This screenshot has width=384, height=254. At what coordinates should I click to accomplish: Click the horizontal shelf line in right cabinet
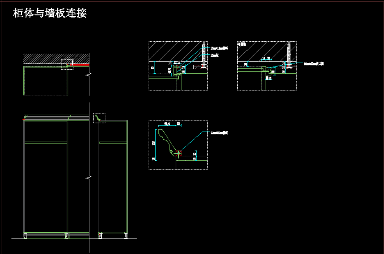[x=113, y=143]
